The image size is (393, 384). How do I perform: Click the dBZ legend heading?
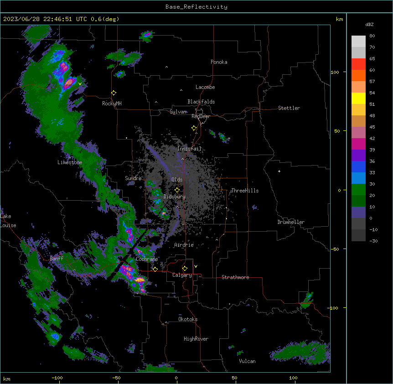tap(369, 25)
